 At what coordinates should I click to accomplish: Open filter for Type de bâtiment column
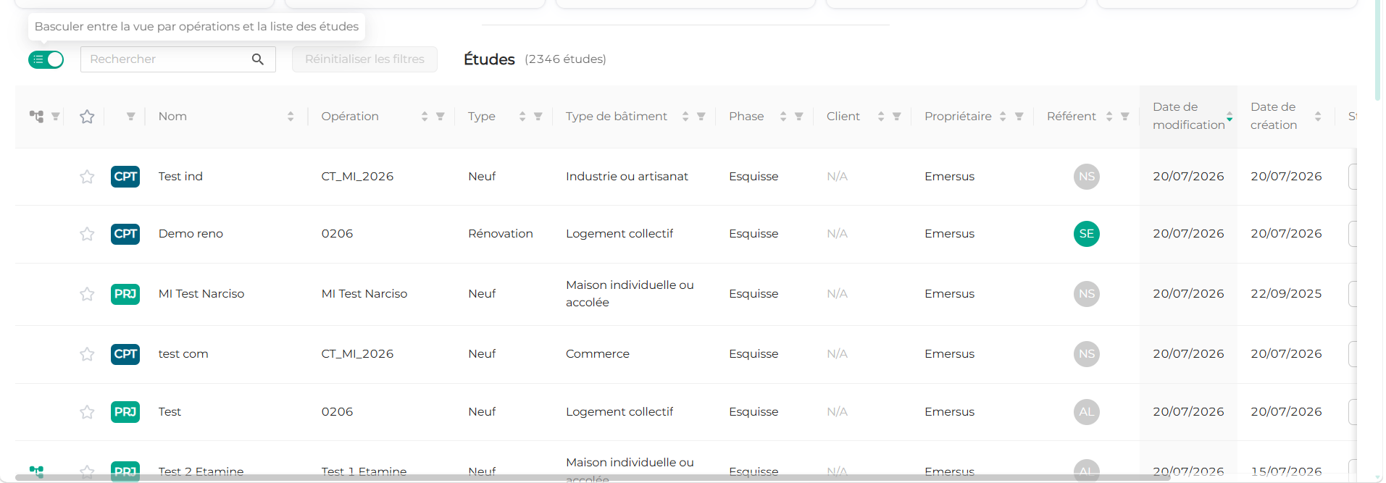[701, 117]
